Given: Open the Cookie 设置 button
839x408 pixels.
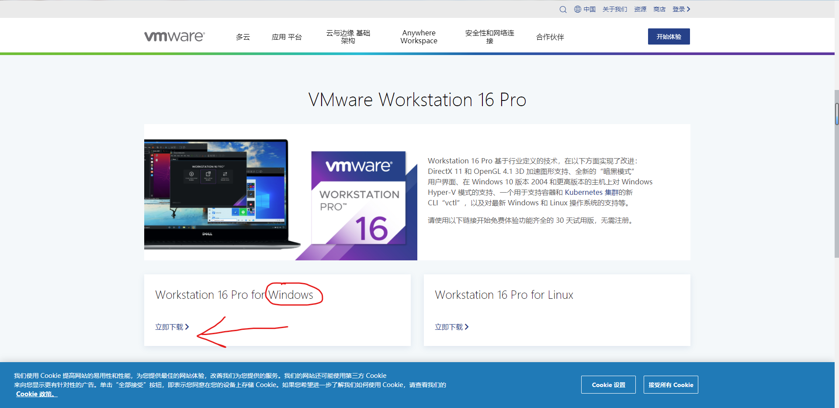Looking at the screenshot, I should click(608, 385).
